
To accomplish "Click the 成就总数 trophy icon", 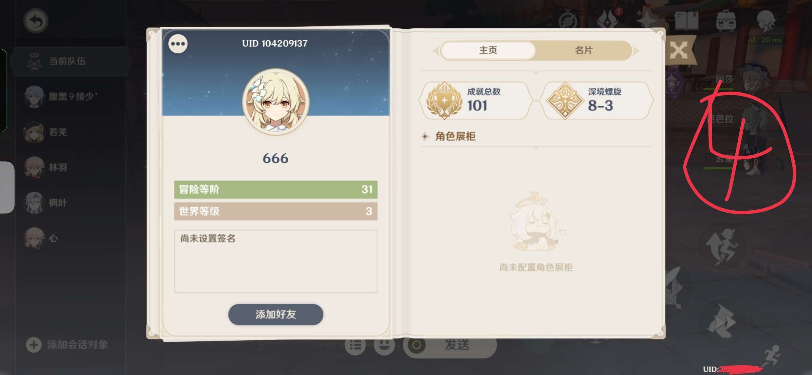I will pos(444,101).
